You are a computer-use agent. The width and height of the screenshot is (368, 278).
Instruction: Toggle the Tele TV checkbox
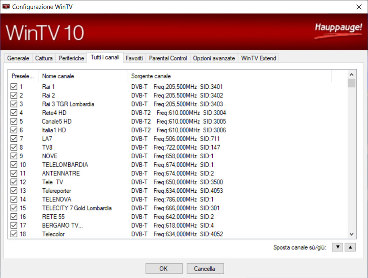[14, 182]
